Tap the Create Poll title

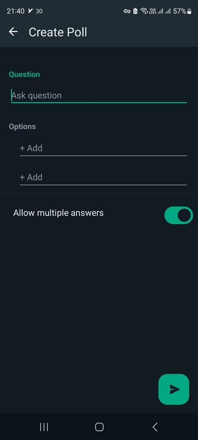click(x=58, y=32)
